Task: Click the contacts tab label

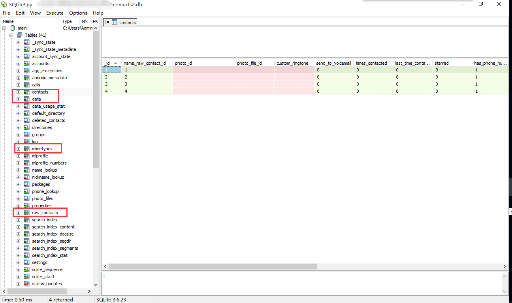Action: click(128, 22)
